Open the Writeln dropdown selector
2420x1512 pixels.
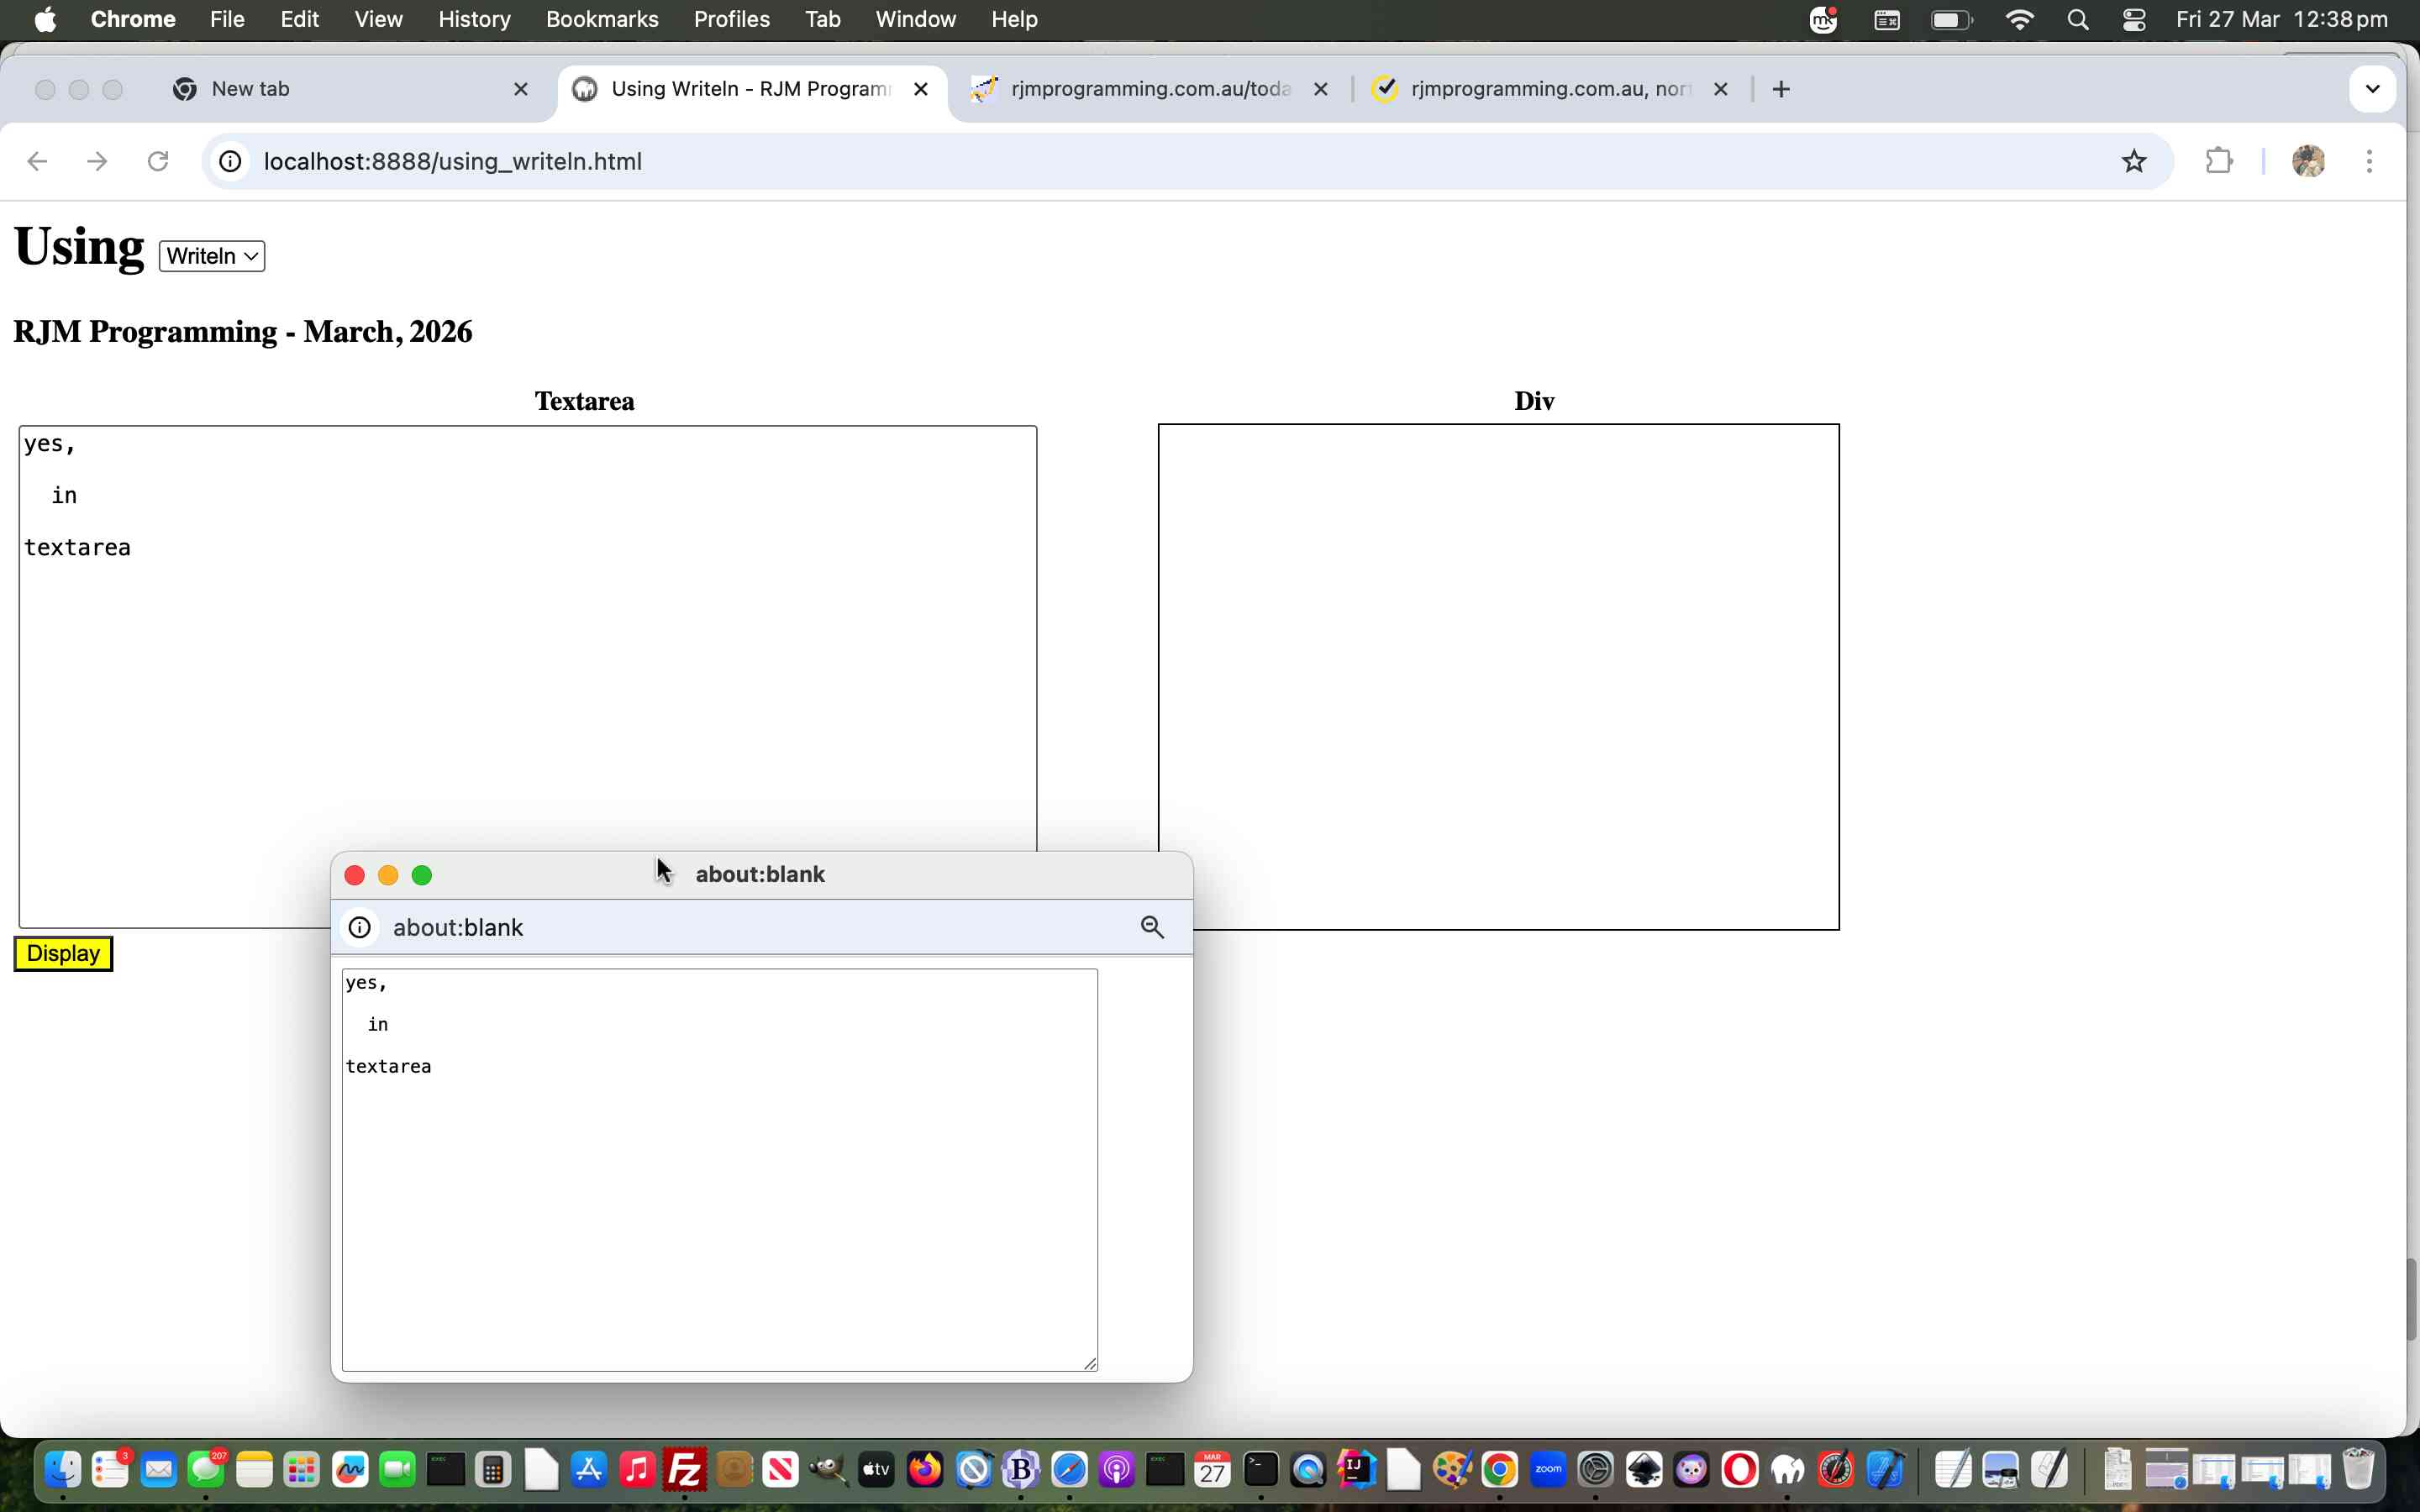point(210,256)
